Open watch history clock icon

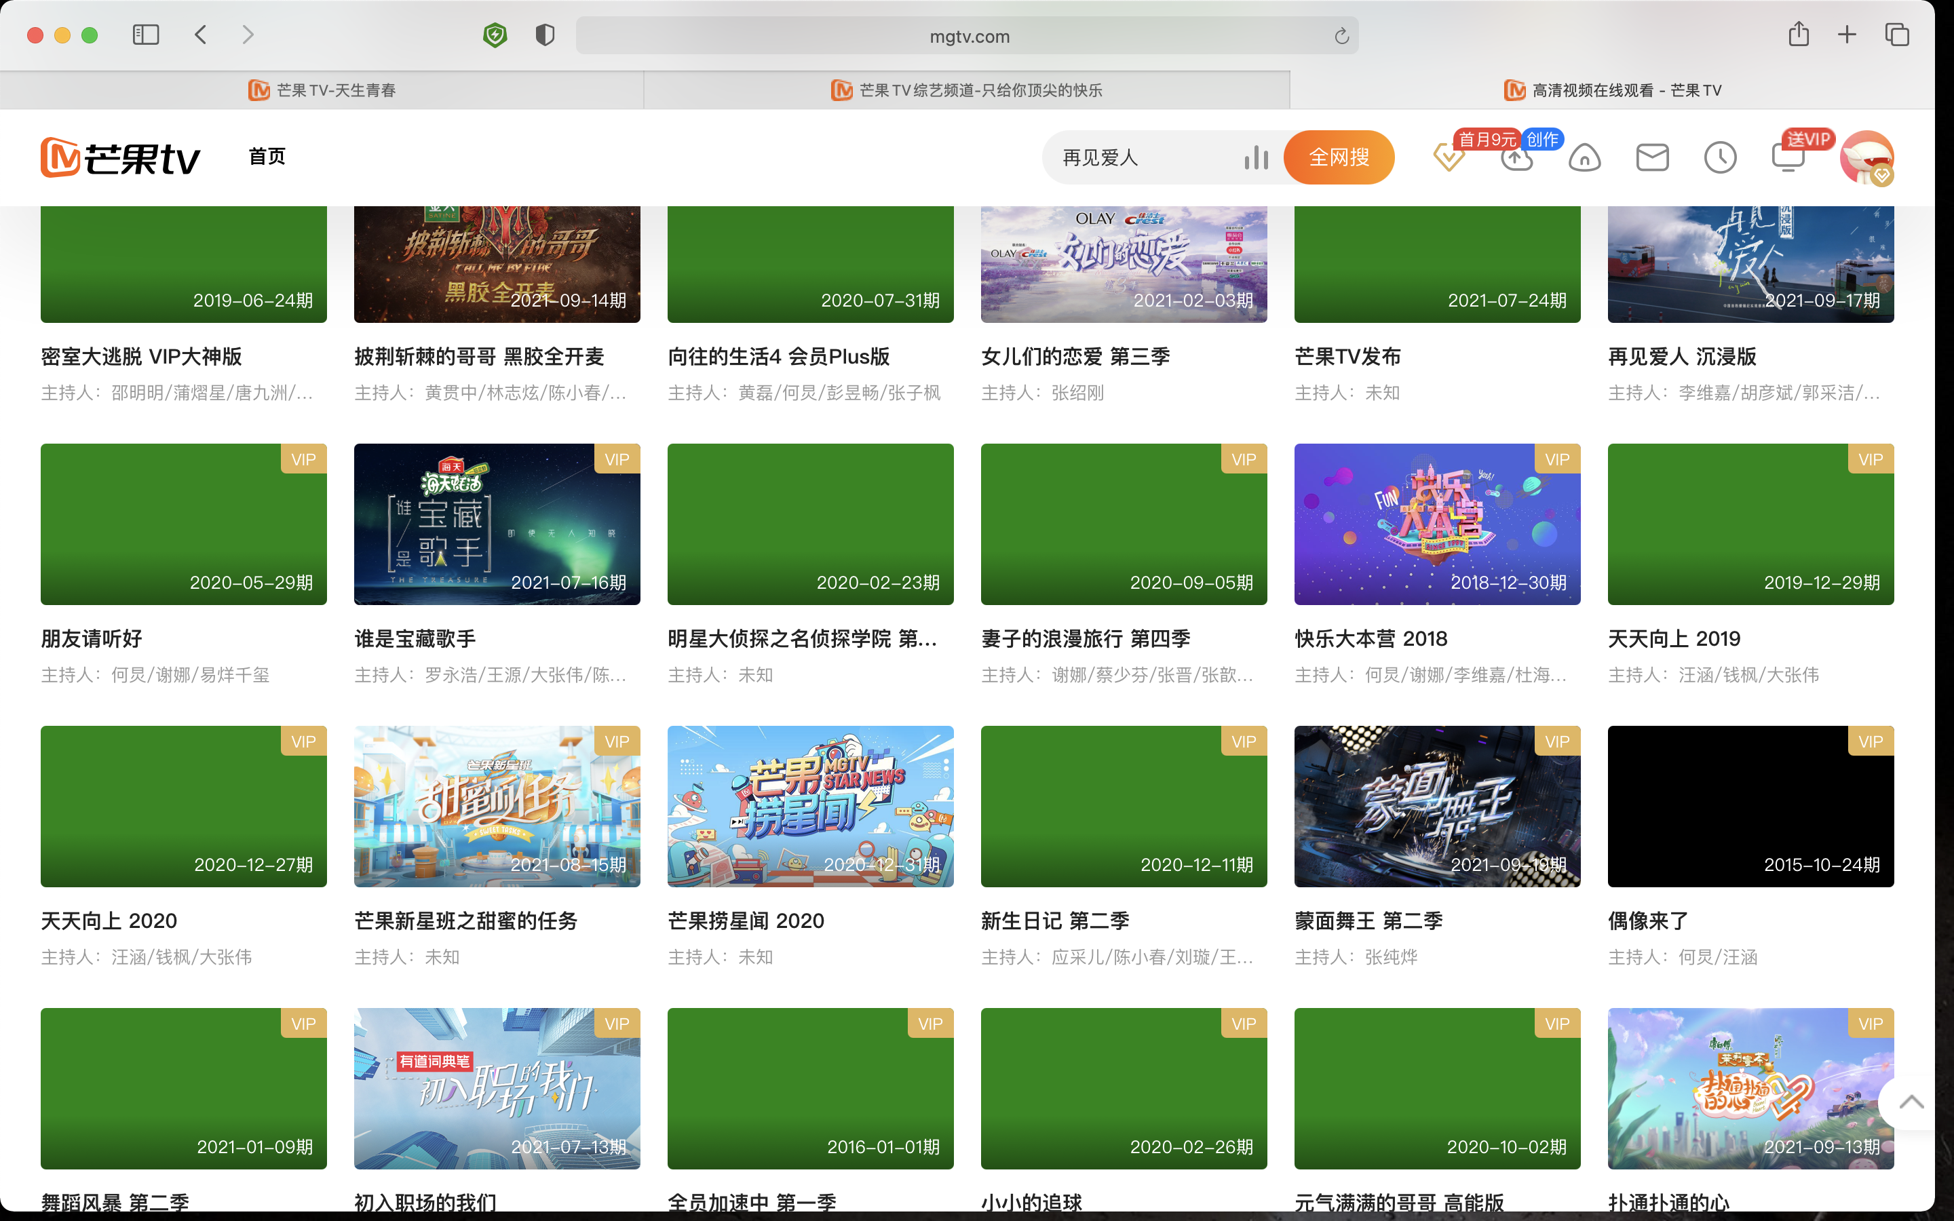coord(1720,157)
